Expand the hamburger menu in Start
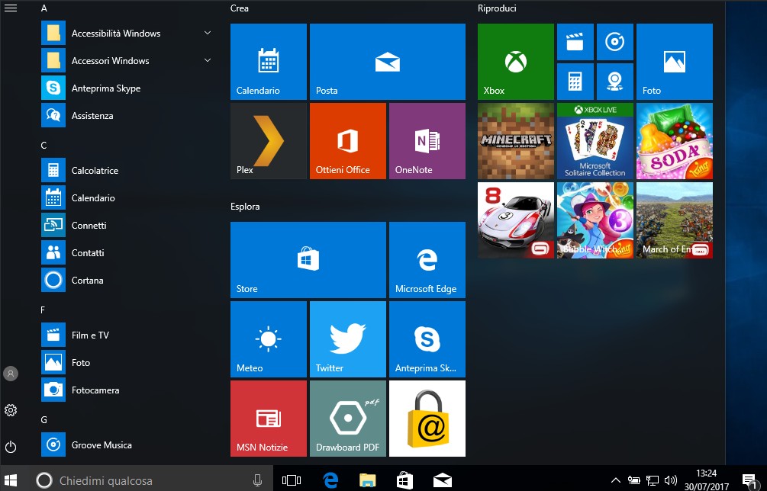Screen dimensions: 767x491 click(11, 8)
